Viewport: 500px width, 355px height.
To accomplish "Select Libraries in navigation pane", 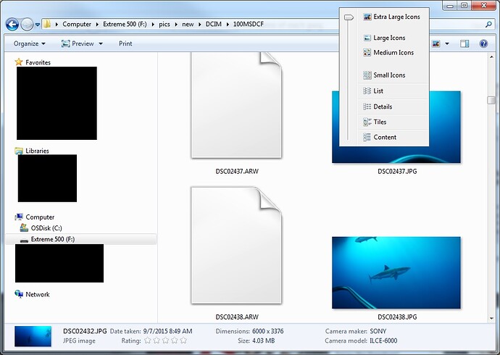I will (37, 151).
